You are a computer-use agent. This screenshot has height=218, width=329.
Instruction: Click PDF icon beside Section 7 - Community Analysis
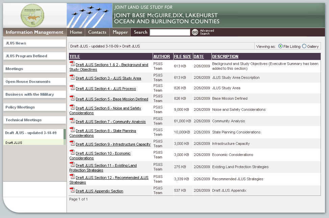pos(72,120)
